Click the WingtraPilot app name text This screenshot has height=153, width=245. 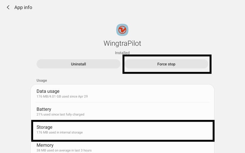[122, 43]
